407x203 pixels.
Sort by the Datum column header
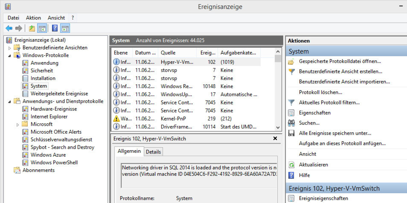[x=145, y=53]
